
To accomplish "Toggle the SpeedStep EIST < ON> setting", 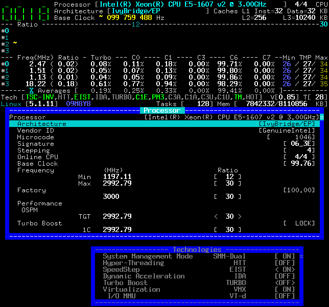I will click(285, 269).
